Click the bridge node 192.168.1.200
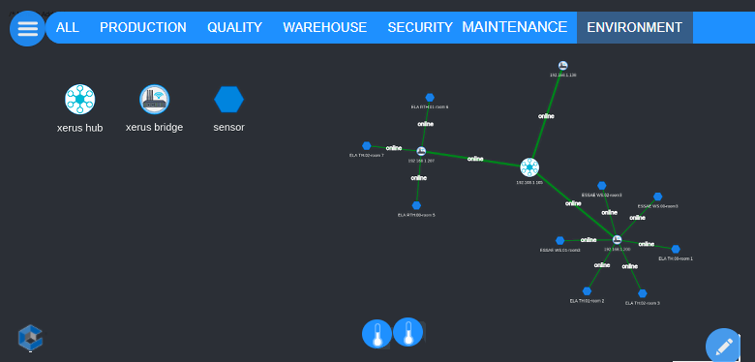The image size is (755, 362). coord(617,239)
